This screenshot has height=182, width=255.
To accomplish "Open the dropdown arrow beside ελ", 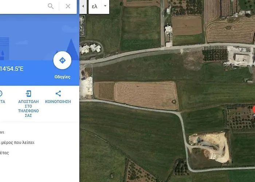I will [105, 6].
